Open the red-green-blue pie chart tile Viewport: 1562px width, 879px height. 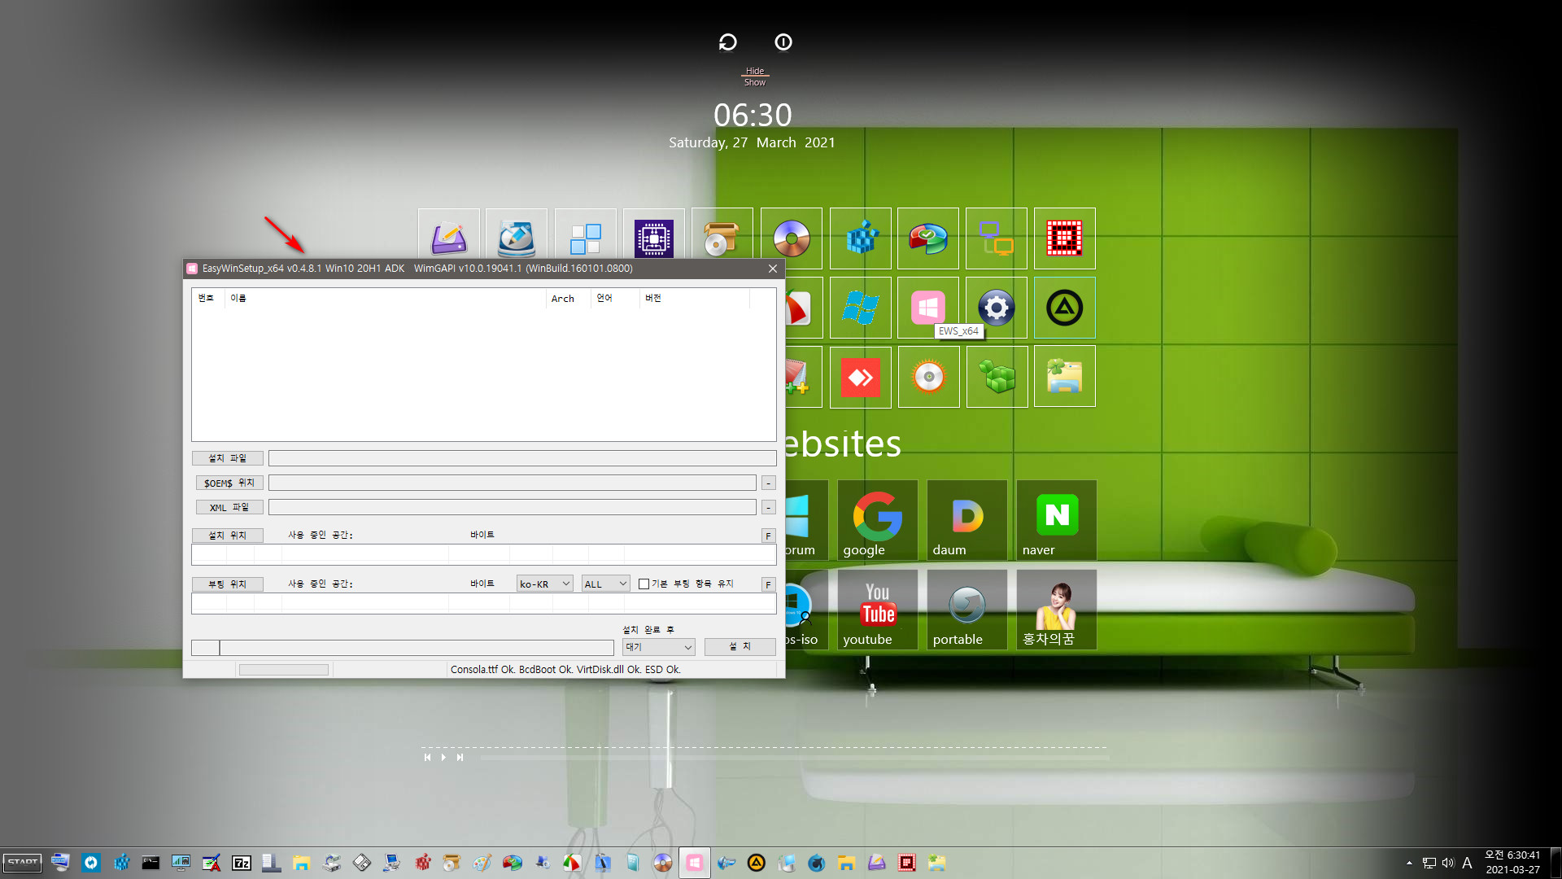tap(928, 238)
